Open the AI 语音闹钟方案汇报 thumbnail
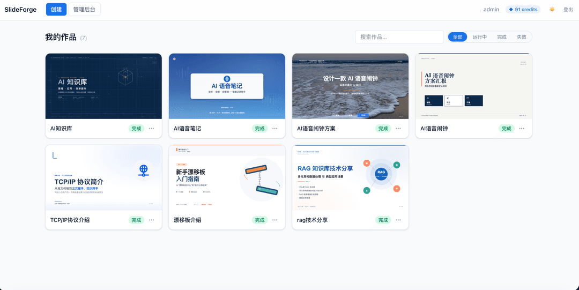This screenshot has width=579, height=290. click(473, 86)
